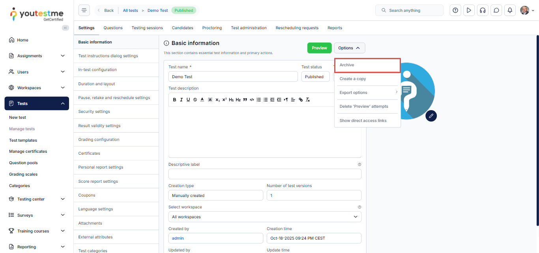Click the hamburger menu icon

pos(84,11)
